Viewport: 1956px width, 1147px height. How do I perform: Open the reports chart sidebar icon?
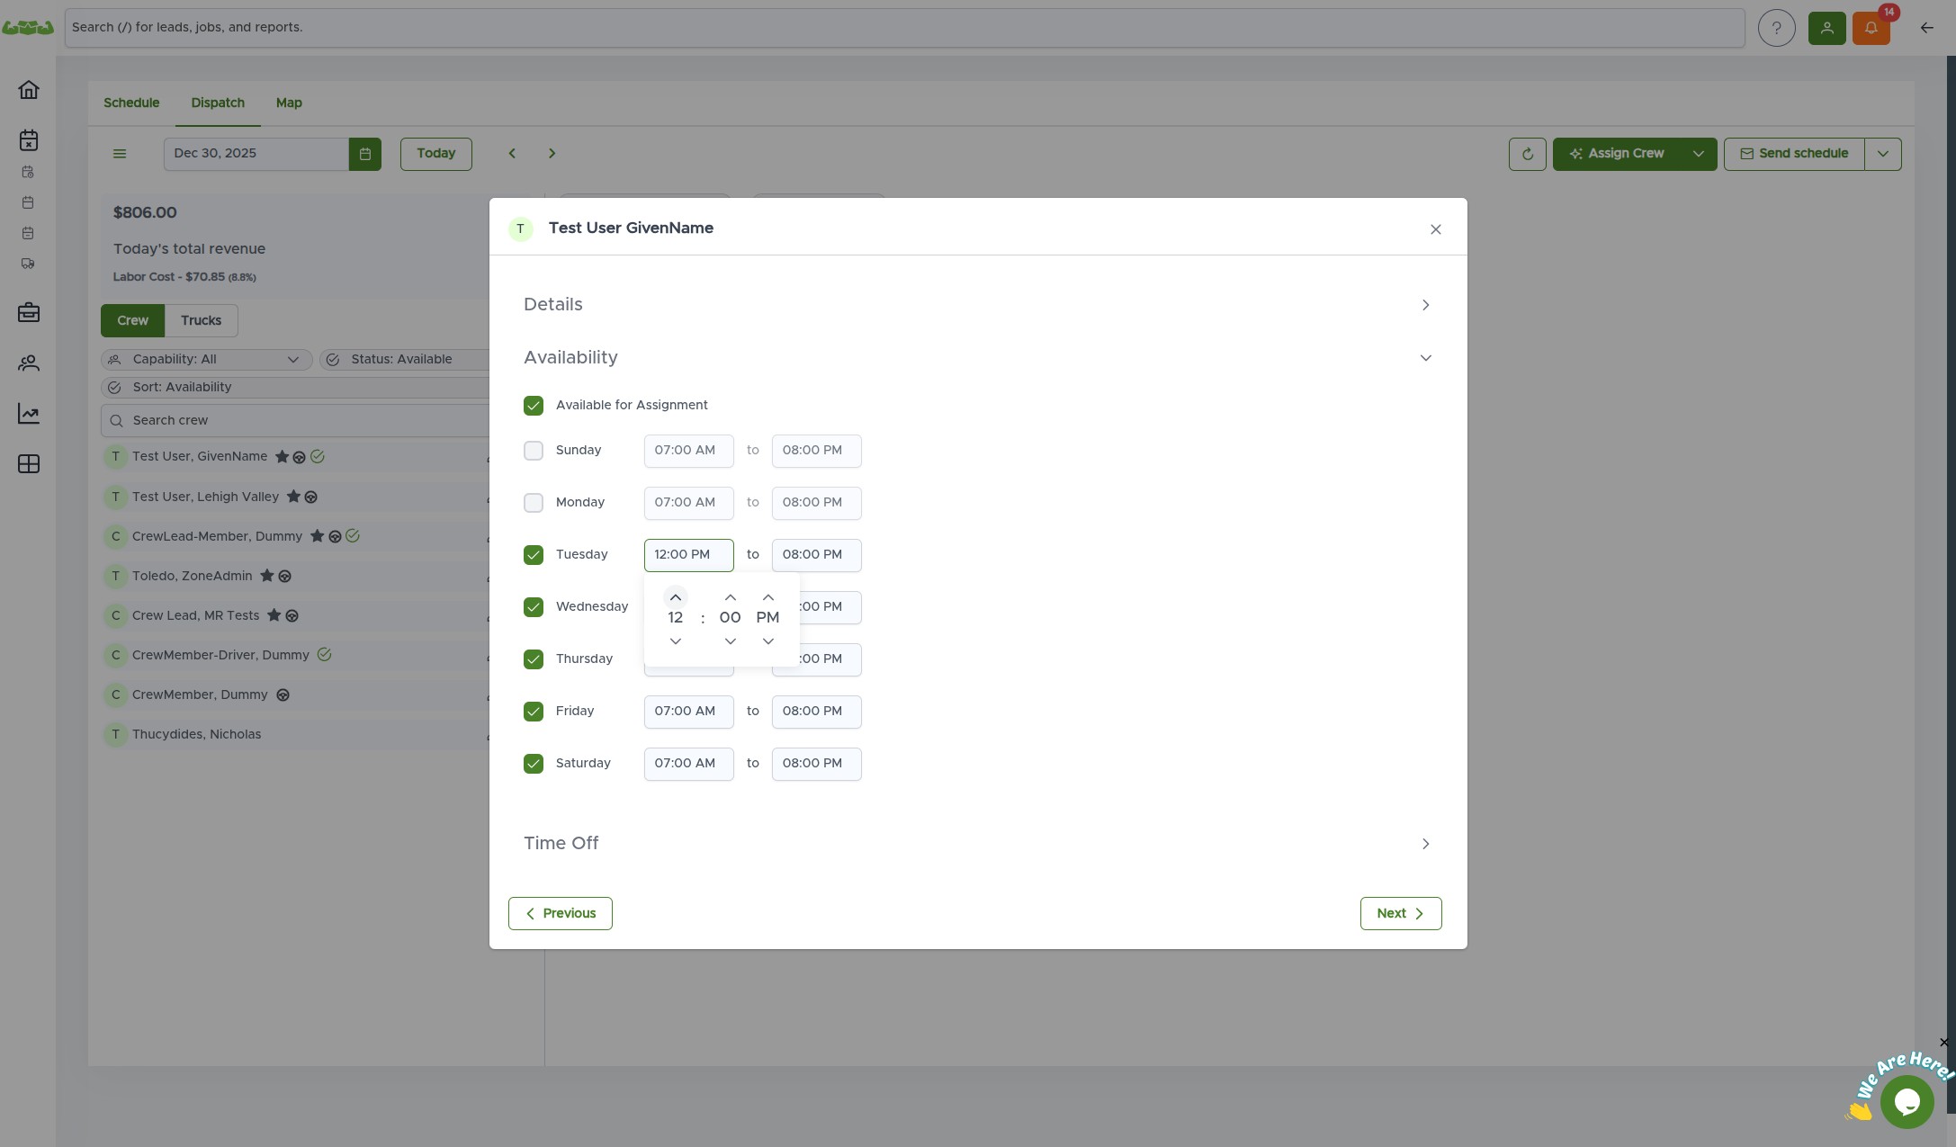click(x=29, y=414)
